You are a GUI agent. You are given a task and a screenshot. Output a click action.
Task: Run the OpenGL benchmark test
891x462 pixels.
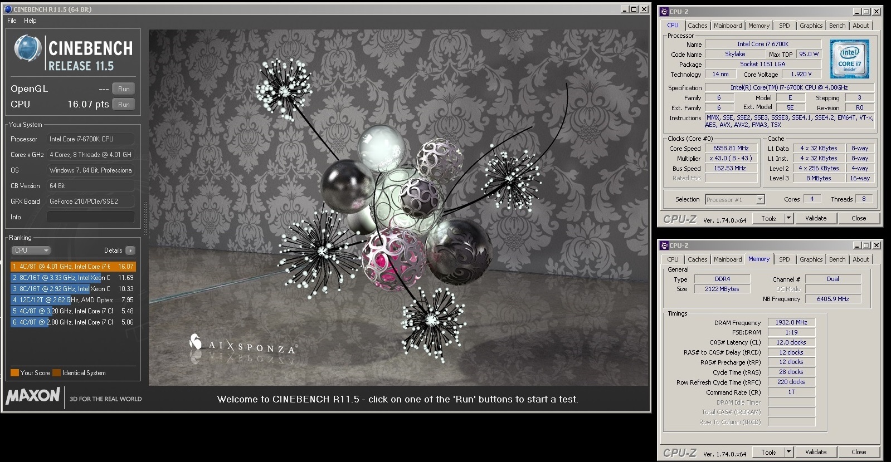124,89
